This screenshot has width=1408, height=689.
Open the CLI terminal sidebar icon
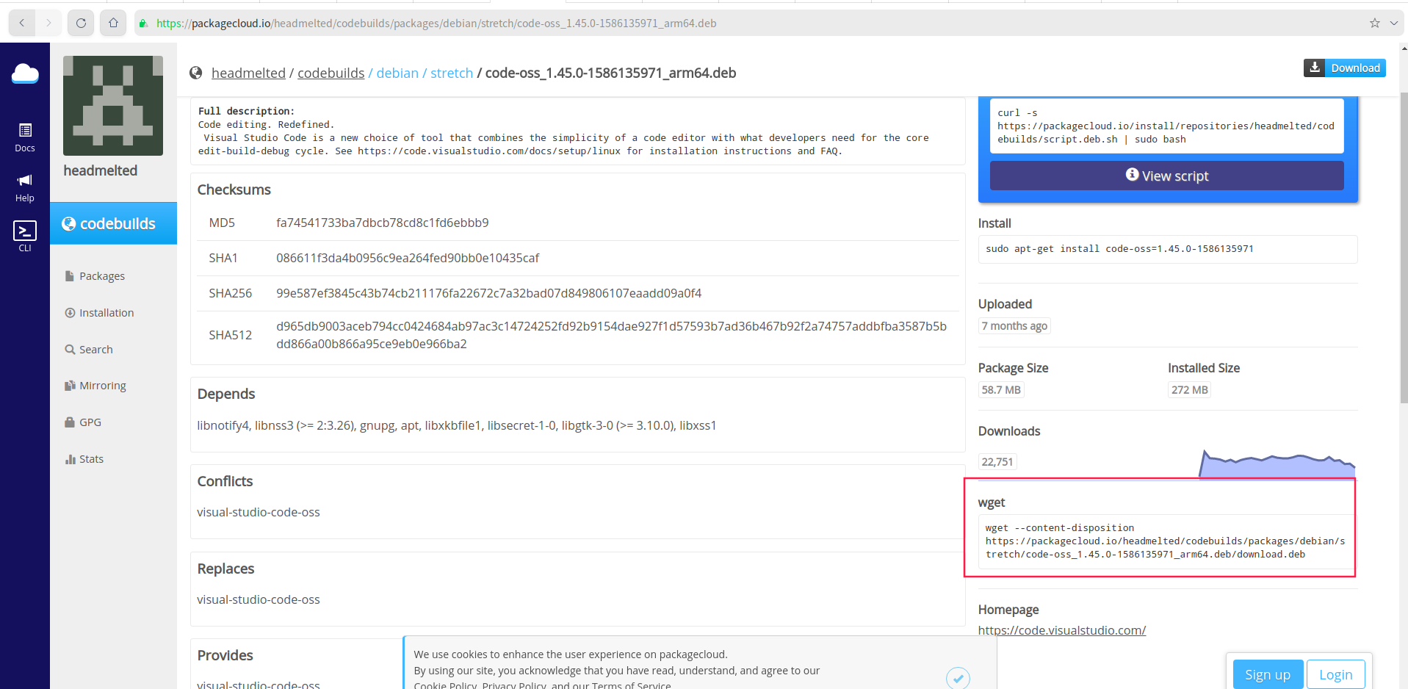(25, 237)
